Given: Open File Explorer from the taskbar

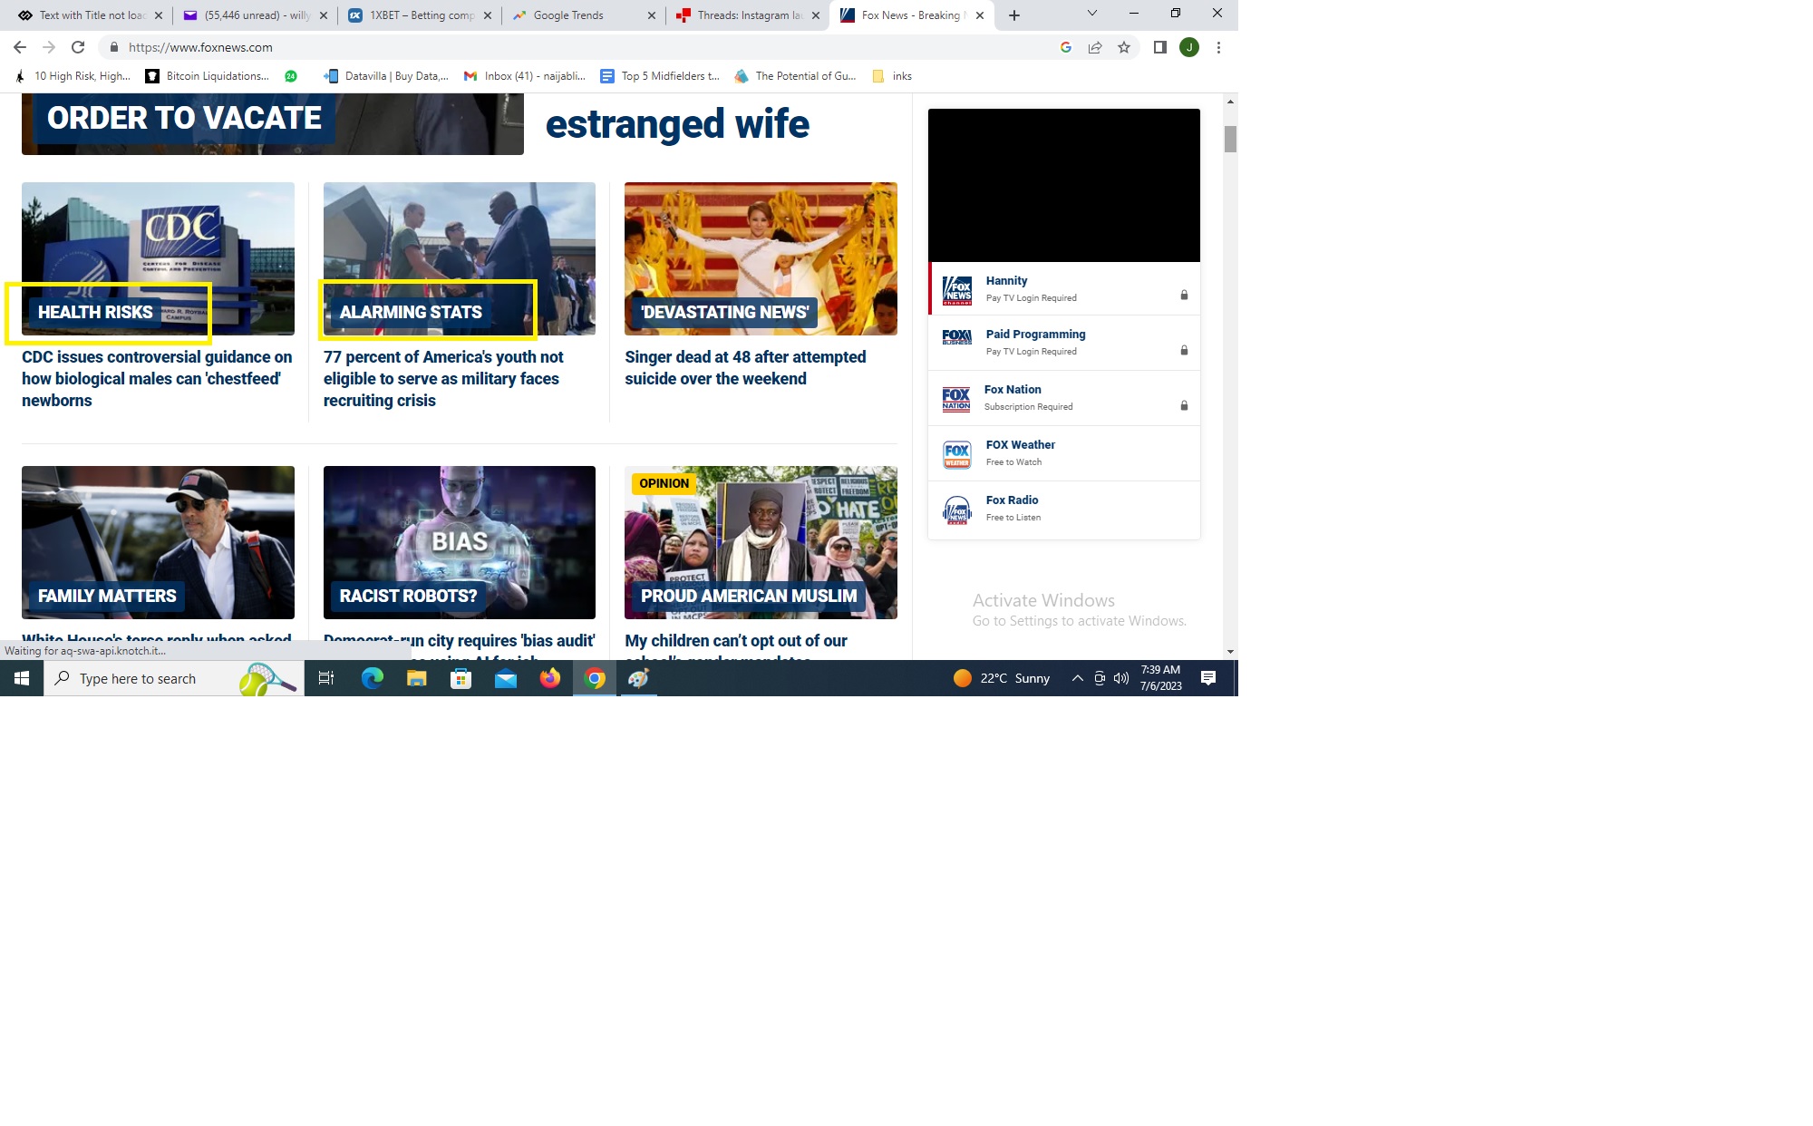Looking at the screenshot, I should coord(416,678).
